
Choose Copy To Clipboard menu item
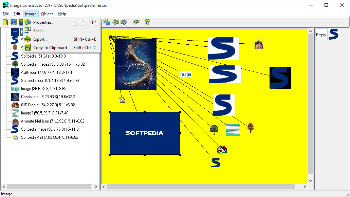click(62, 48)
